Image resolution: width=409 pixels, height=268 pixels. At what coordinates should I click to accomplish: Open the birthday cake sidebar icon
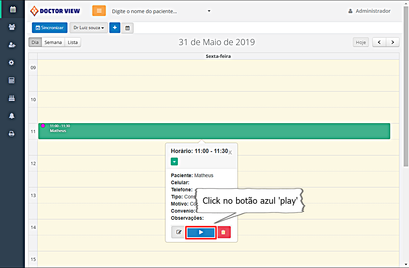click(x=12, y=98)
